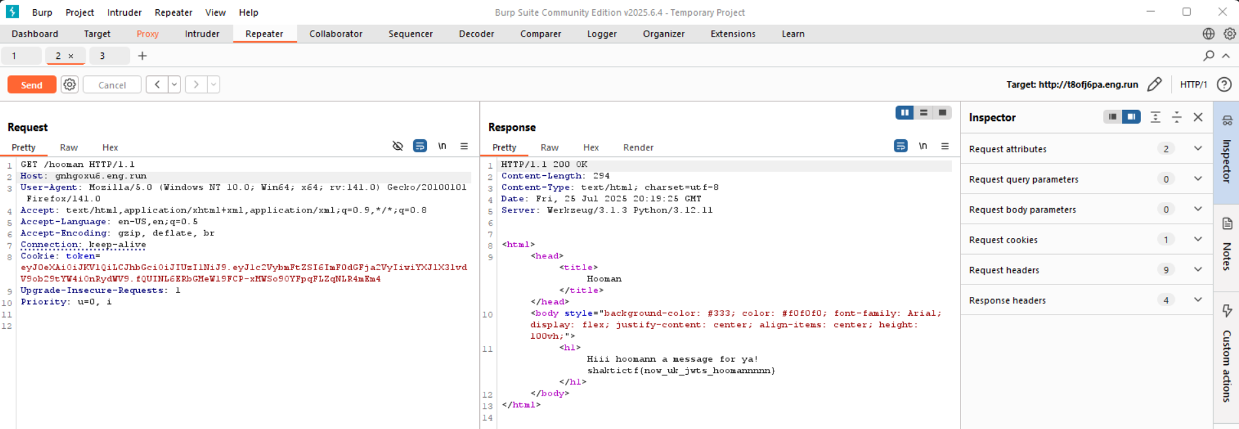1239x429 pixels.
Task: Collapse all Inspector sections icon
Action: [x=1176, y=117]
